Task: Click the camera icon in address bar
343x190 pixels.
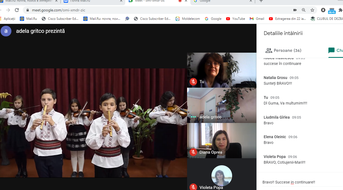Action: [295, 10]
